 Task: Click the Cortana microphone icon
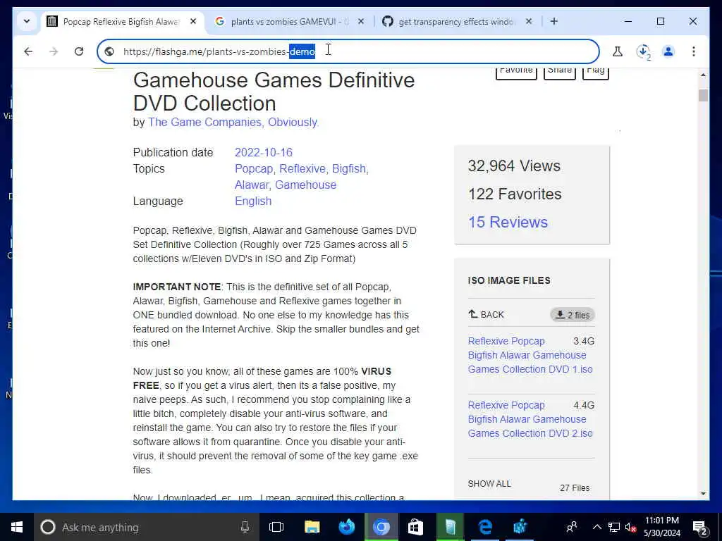pos(245,527)
